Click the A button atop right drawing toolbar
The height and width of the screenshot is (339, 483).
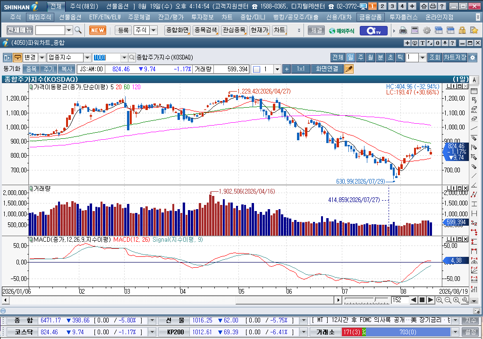point(474,80)
